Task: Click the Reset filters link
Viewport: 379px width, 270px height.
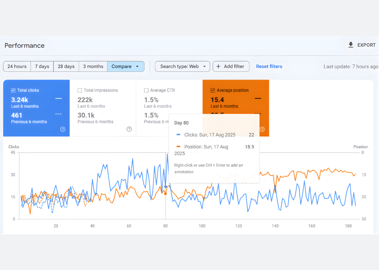Action: pos(269,66)
